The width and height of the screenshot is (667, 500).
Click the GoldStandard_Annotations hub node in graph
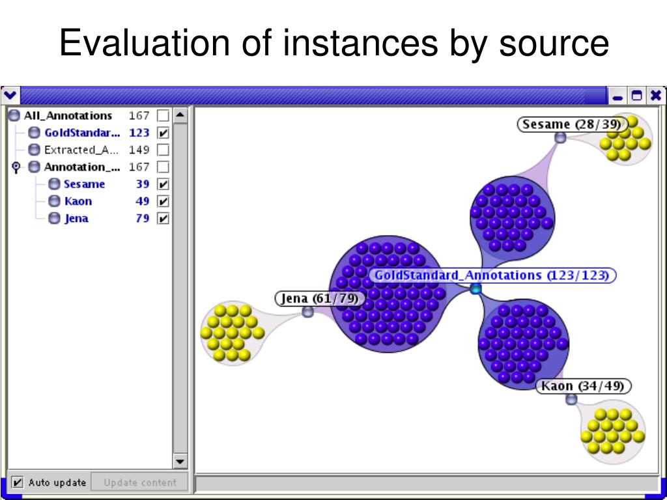475,289
